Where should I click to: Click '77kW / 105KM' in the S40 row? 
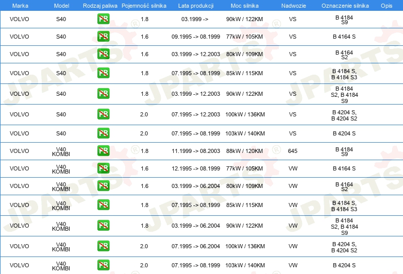coord(244,37)
